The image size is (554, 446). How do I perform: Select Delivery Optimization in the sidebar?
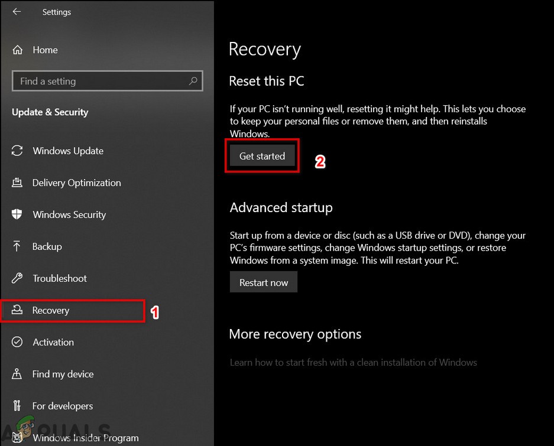coord(77,183)
